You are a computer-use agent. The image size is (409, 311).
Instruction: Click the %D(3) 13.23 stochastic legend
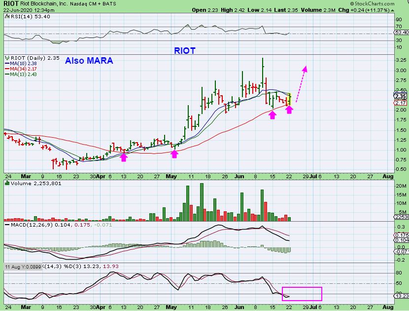point(82,266)
